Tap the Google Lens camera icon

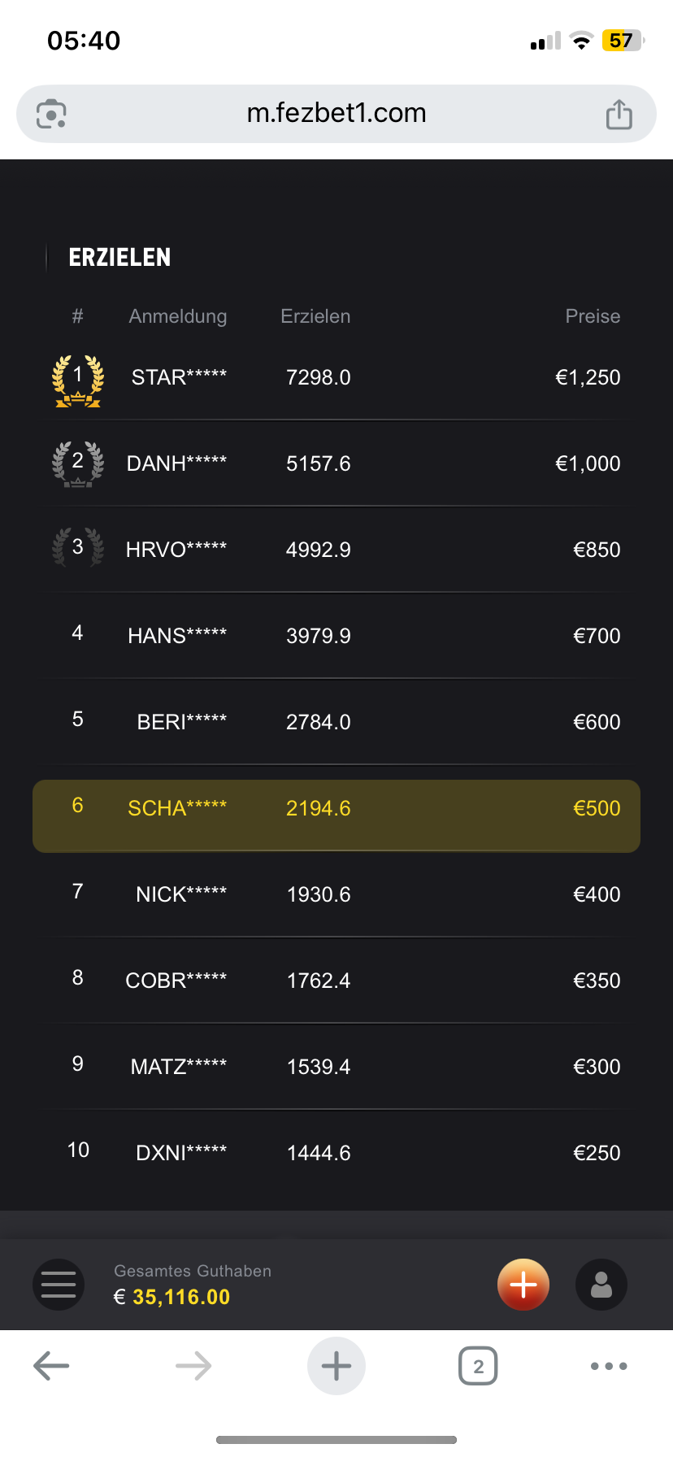coord(51,114)
